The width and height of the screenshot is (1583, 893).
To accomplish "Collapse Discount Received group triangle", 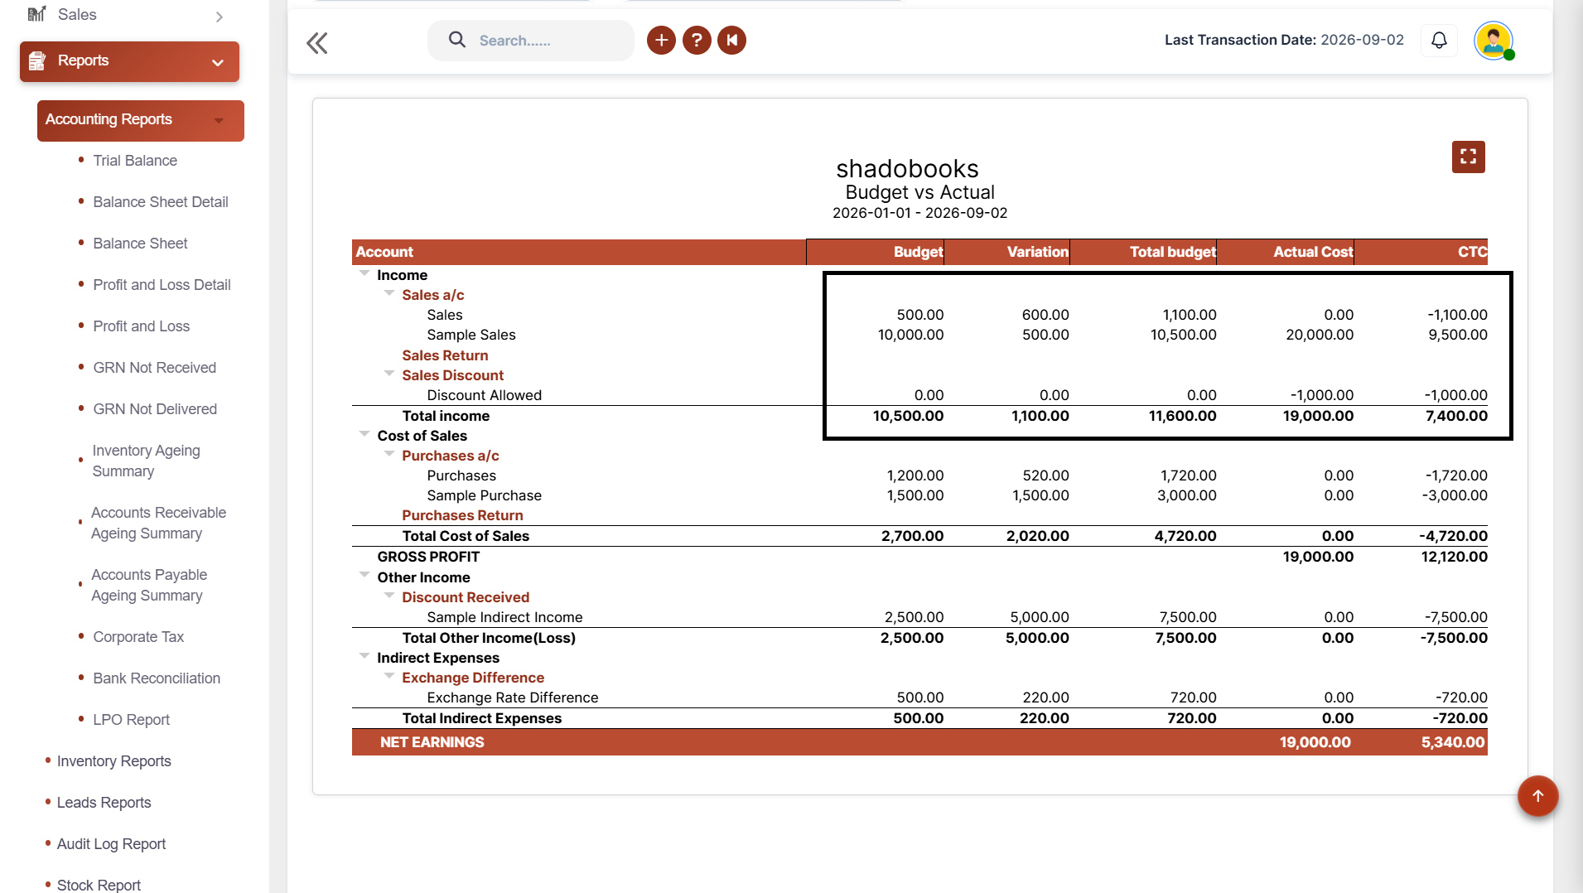I will (389, 596).
